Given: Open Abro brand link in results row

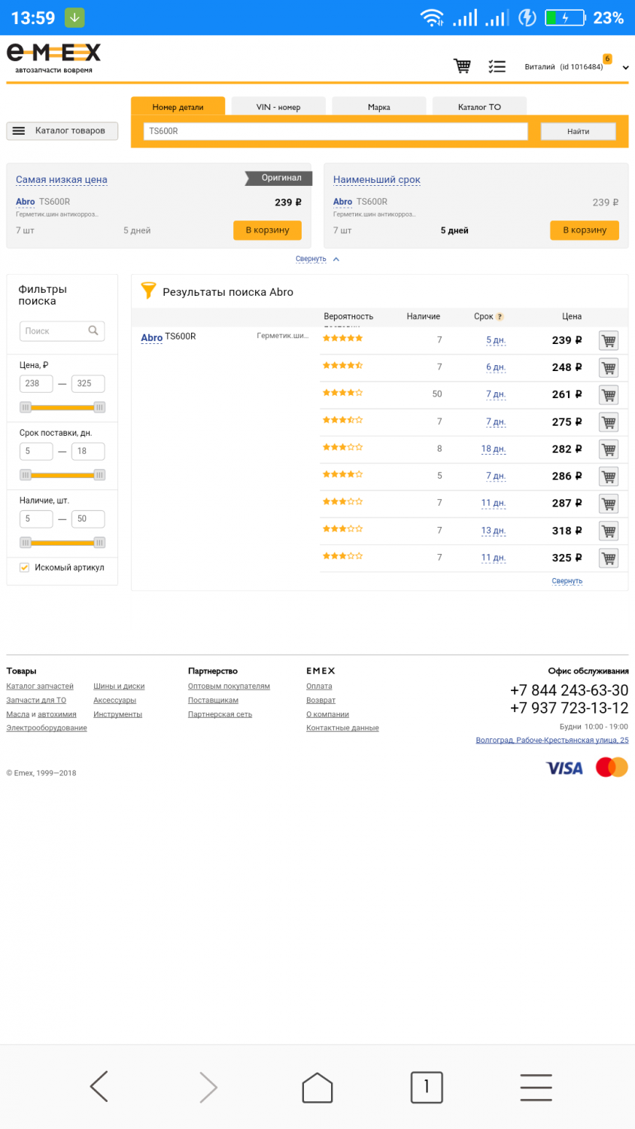Looking at the screenshot, I should coord(152,337).
